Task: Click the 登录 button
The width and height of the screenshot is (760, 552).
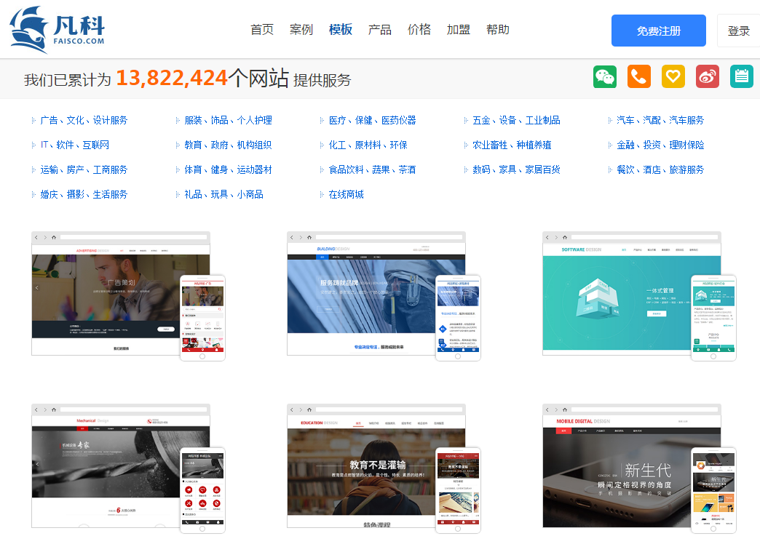Action: pyautogui.click(x=738, y=31)
